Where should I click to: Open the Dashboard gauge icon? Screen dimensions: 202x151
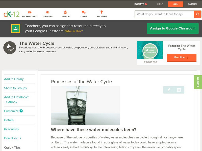pyautogui.click(x=30, y=12)
